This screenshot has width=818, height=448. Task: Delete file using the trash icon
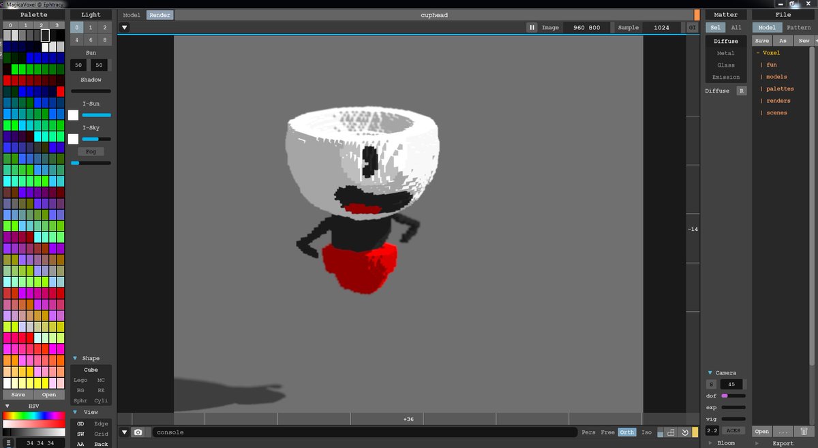(804, 432)
